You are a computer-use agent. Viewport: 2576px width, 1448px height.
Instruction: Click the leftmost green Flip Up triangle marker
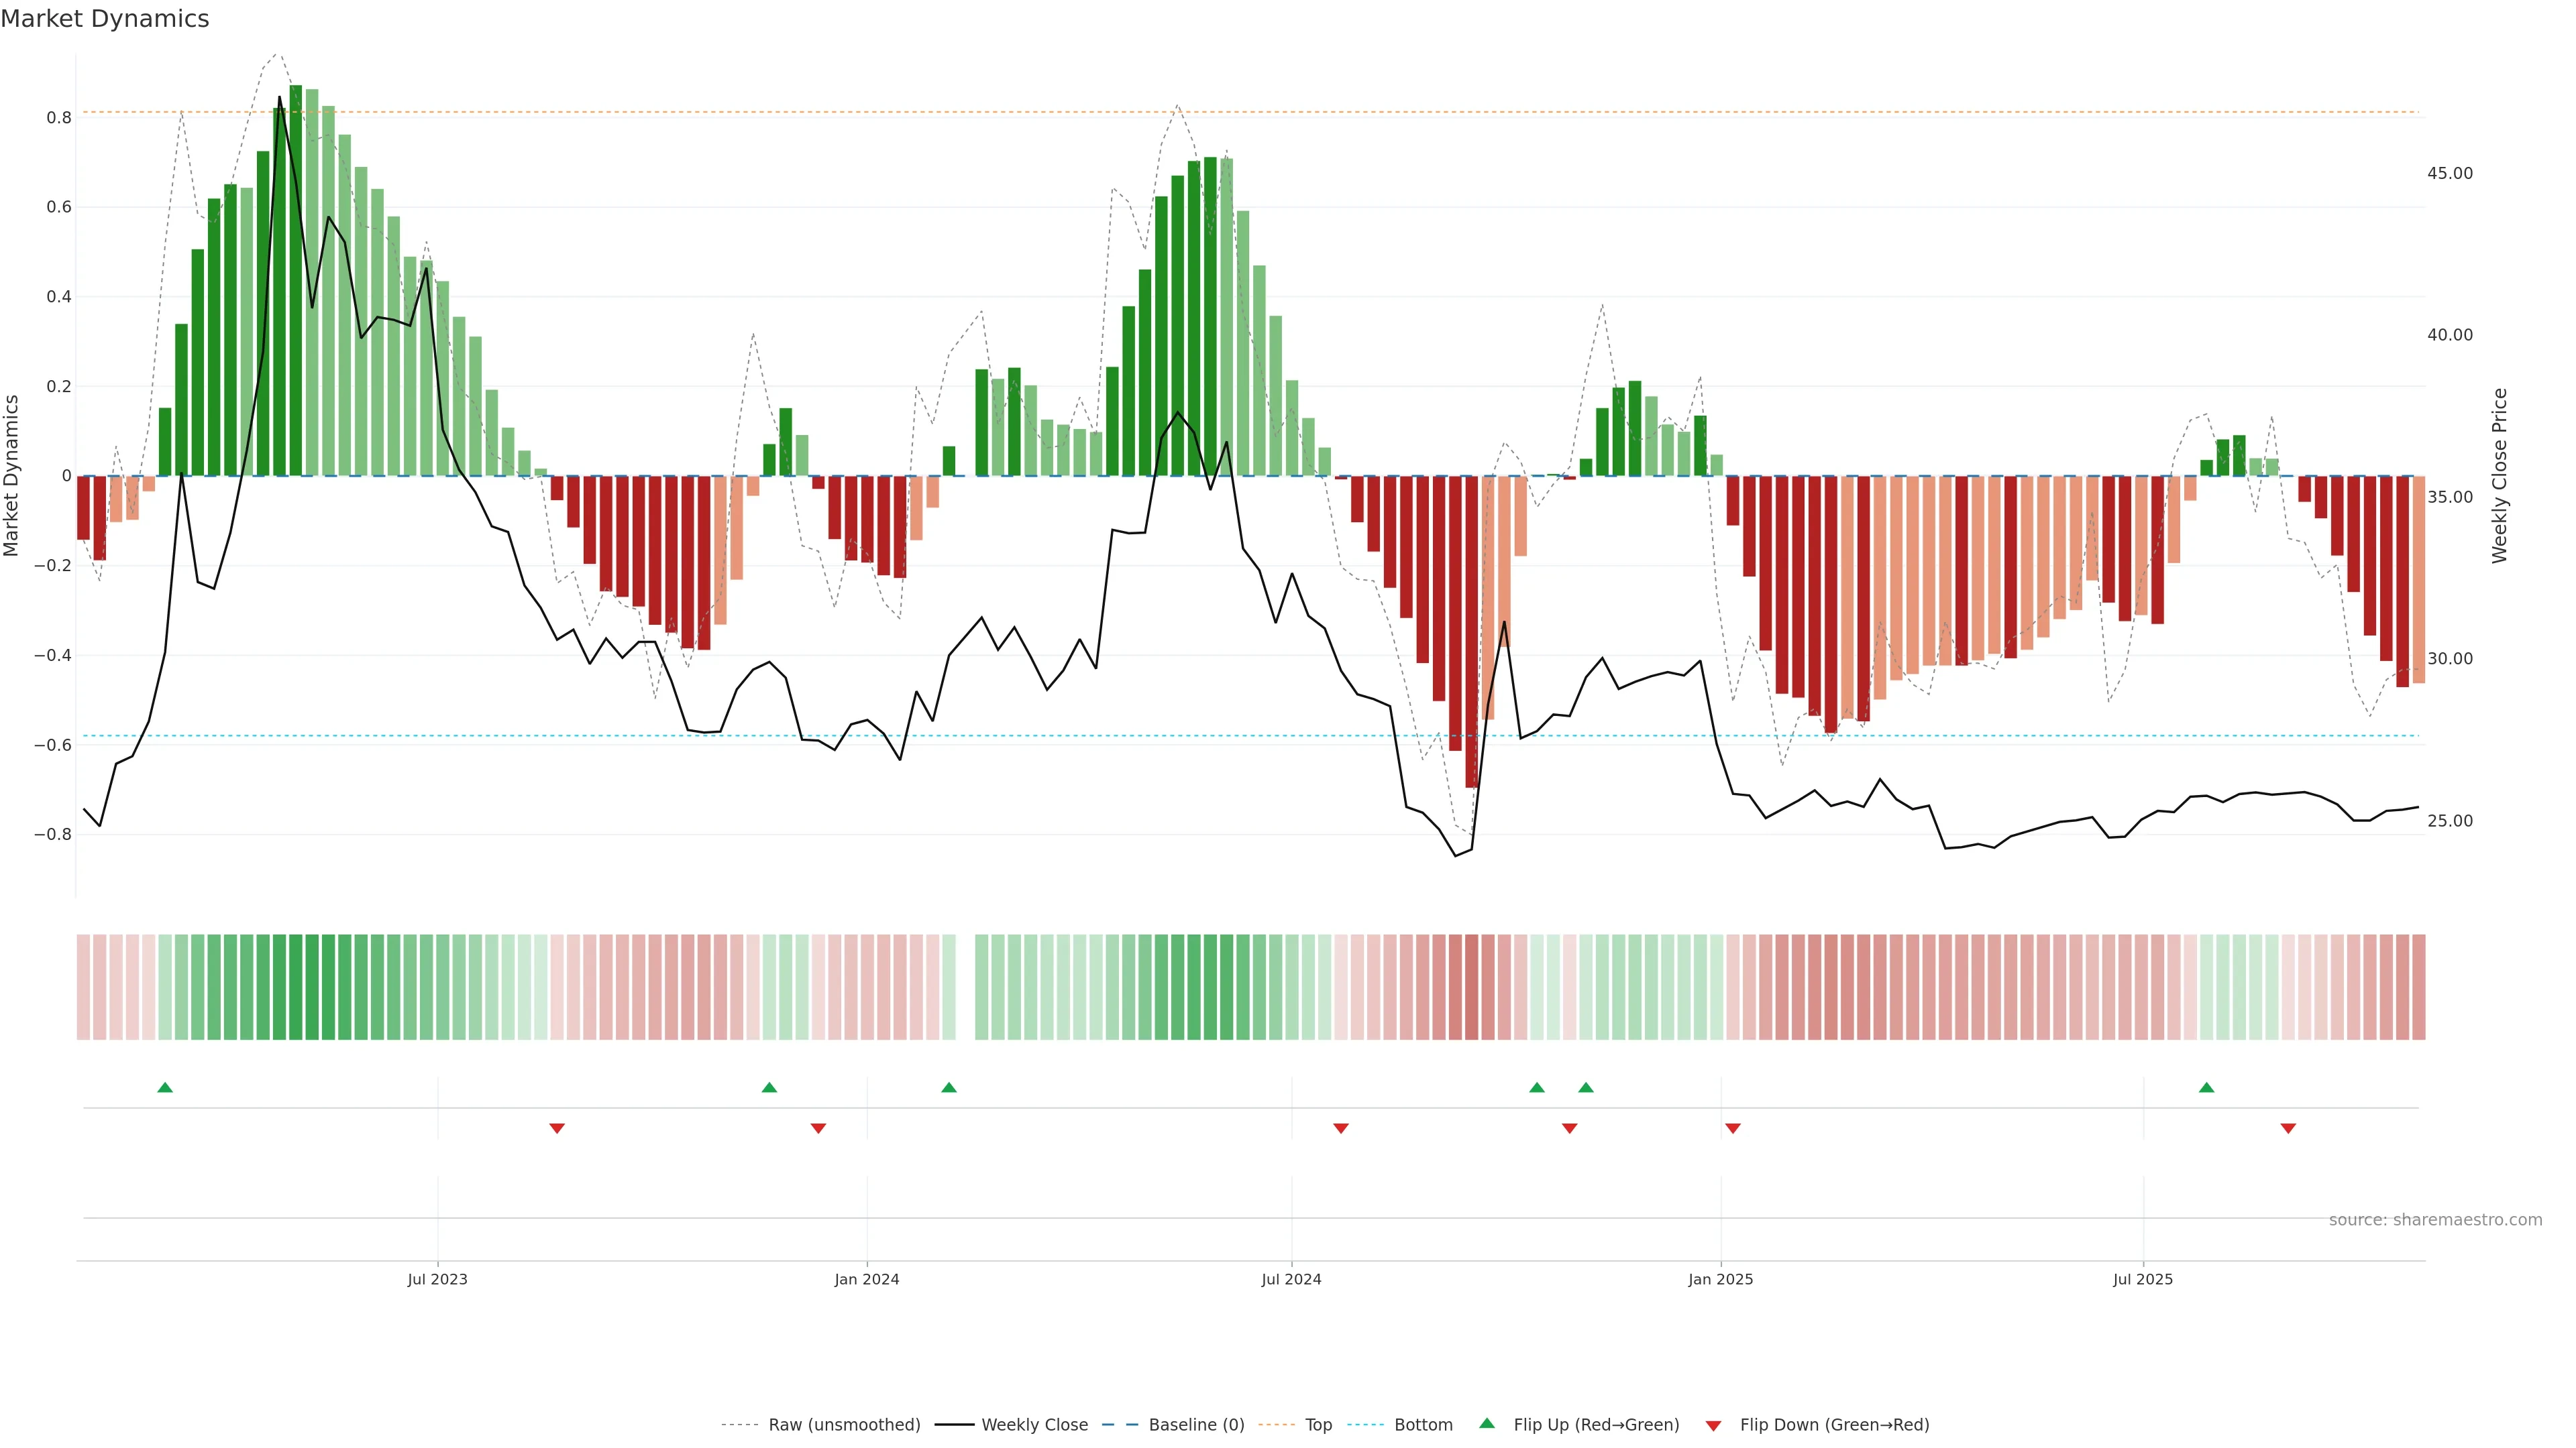(165, 1087)
